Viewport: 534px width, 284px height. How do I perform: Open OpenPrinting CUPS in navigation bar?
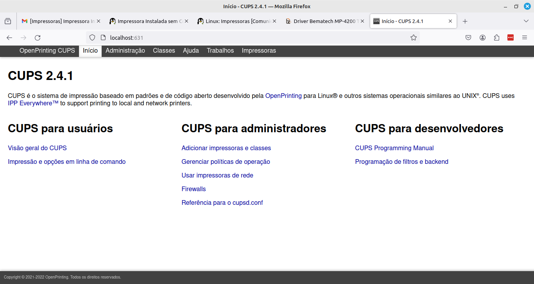(x=47, y=51)
